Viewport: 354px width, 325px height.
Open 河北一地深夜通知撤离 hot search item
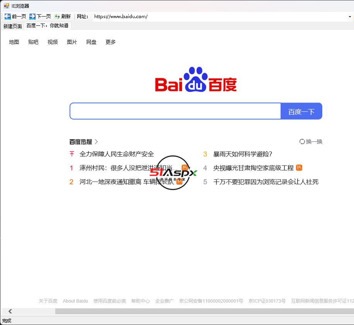[127, 182]
